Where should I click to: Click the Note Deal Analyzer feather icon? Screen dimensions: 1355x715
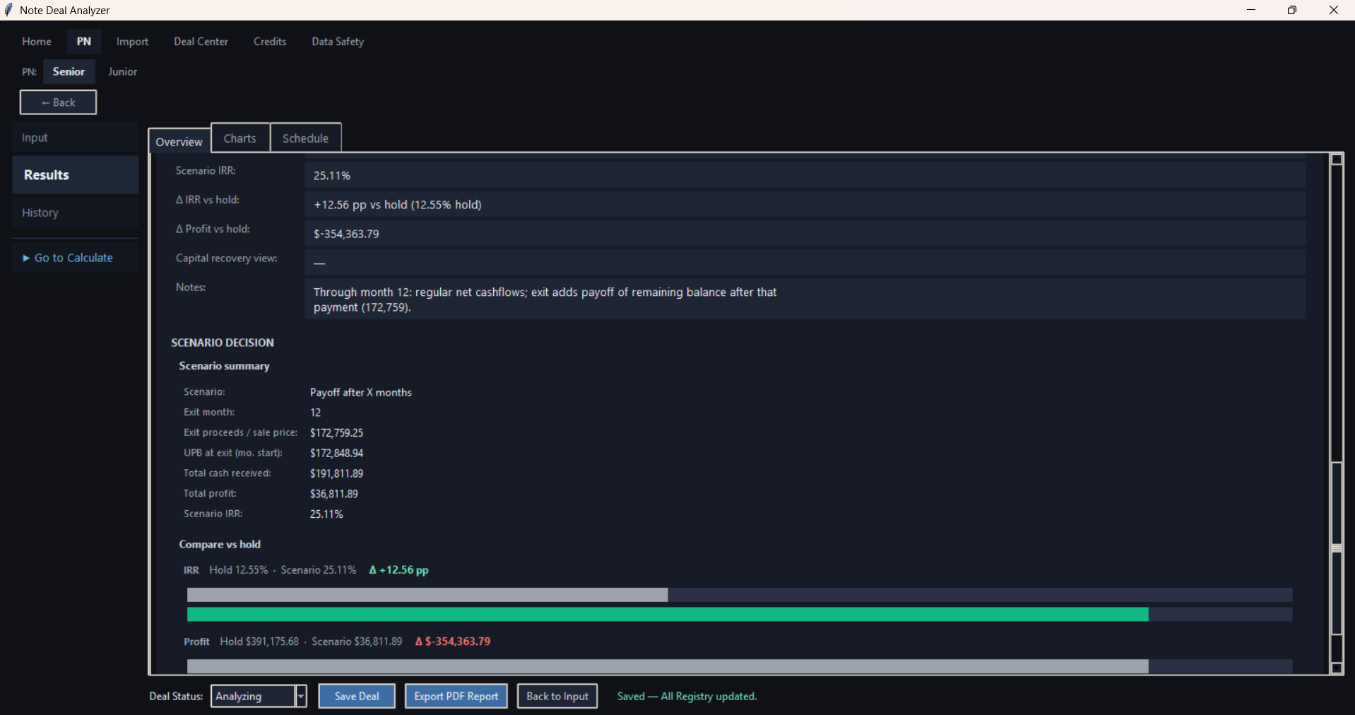click(x=8, y=10)
